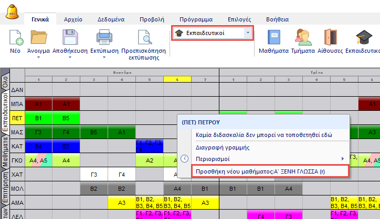380x219 pixels.
Task: Click the Νέο (New) file icon
Action: click(16, 38)
